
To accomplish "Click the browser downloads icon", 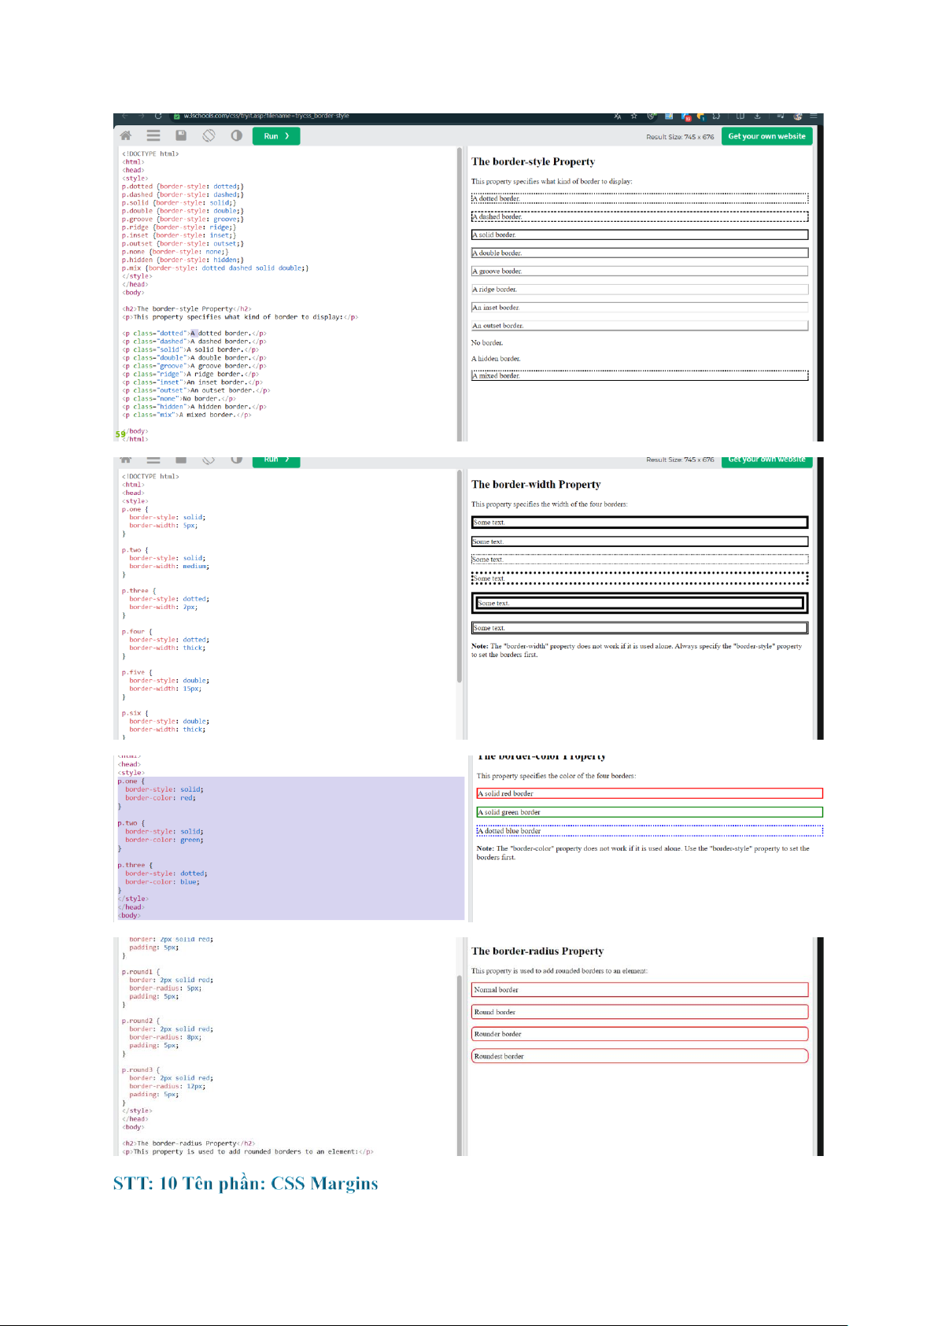I will [758, 116].
